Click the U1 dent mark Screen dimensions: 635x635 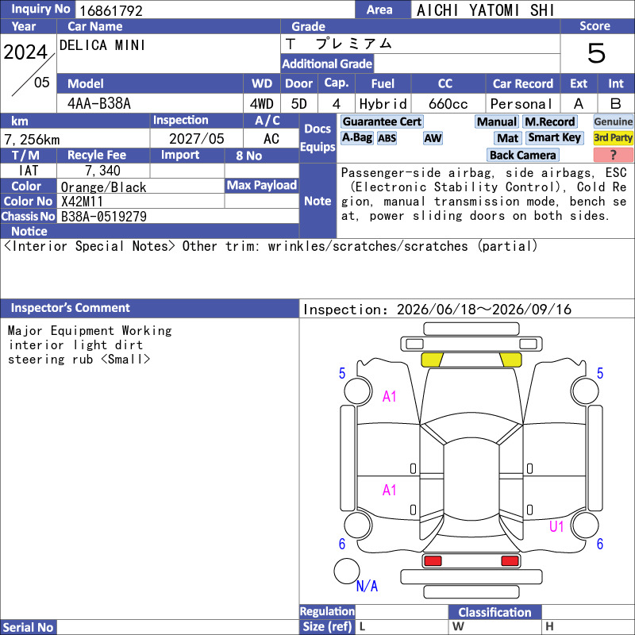[556, 526]
